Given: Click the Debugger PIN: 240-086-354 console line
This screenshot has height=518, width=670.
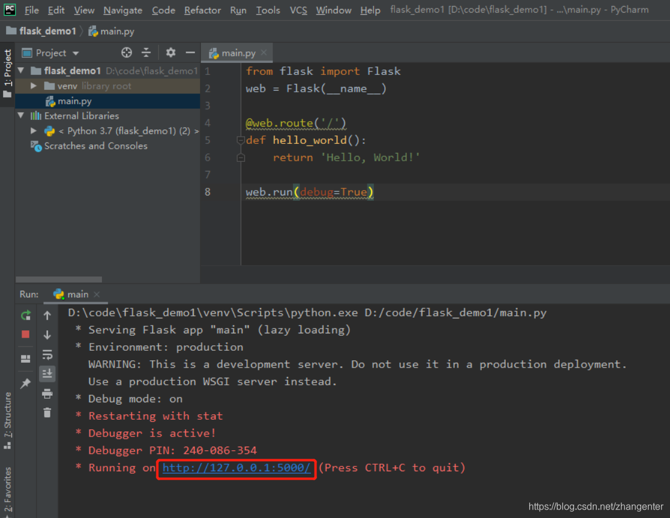Looking at the screenshot, I should pos(166,450).
